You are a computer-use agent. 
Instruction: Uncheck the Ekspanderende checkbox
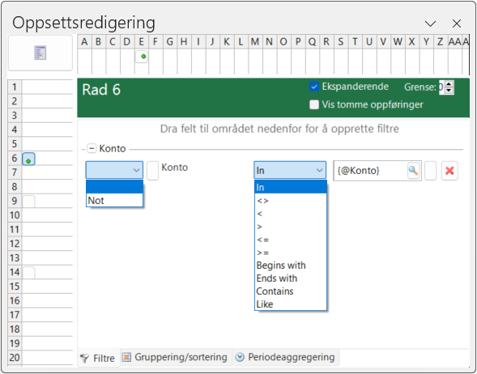(x=314, y=87)
